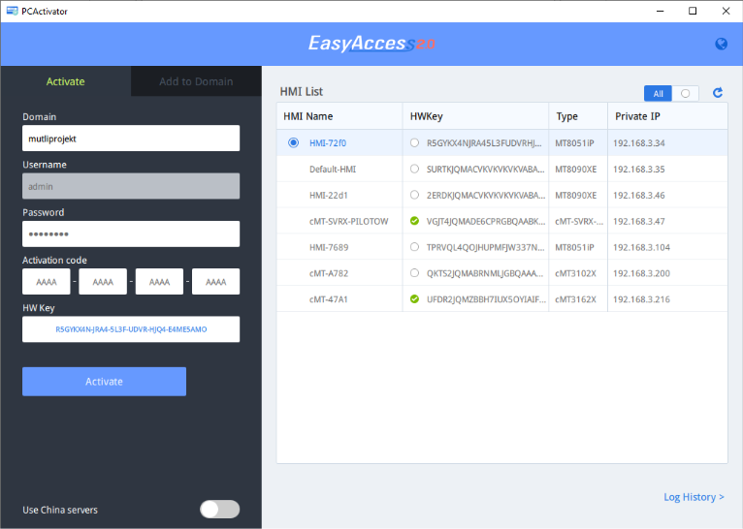This screenshot has width=743, height=529.
Task: Click the Username admin field
Action: pos(131,186)
